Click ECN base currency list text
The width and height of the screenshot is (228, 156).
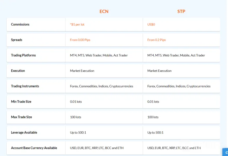[97, 148]
